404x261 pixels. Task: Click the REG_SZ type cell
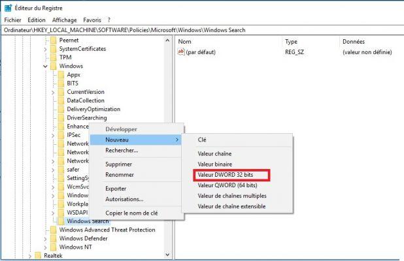point(294,52)
